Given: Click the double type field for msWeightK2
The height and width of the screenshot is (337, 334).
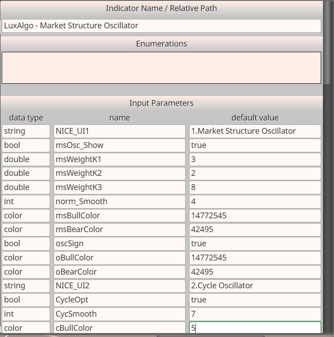Looking at the screenshot, I should coord(26,173).
